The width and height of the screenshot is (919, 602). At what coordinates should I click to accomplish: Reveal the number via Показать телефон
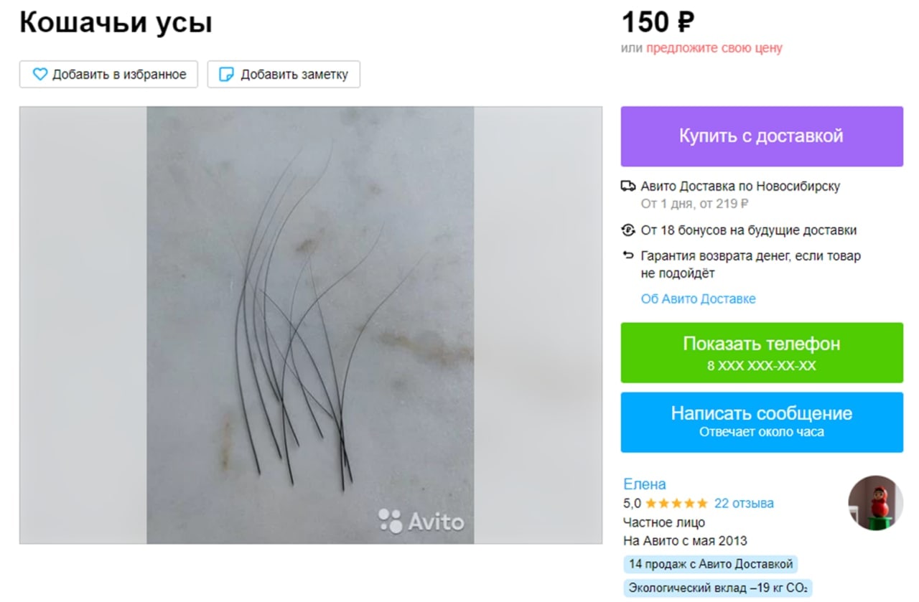(x=762, y=352)
